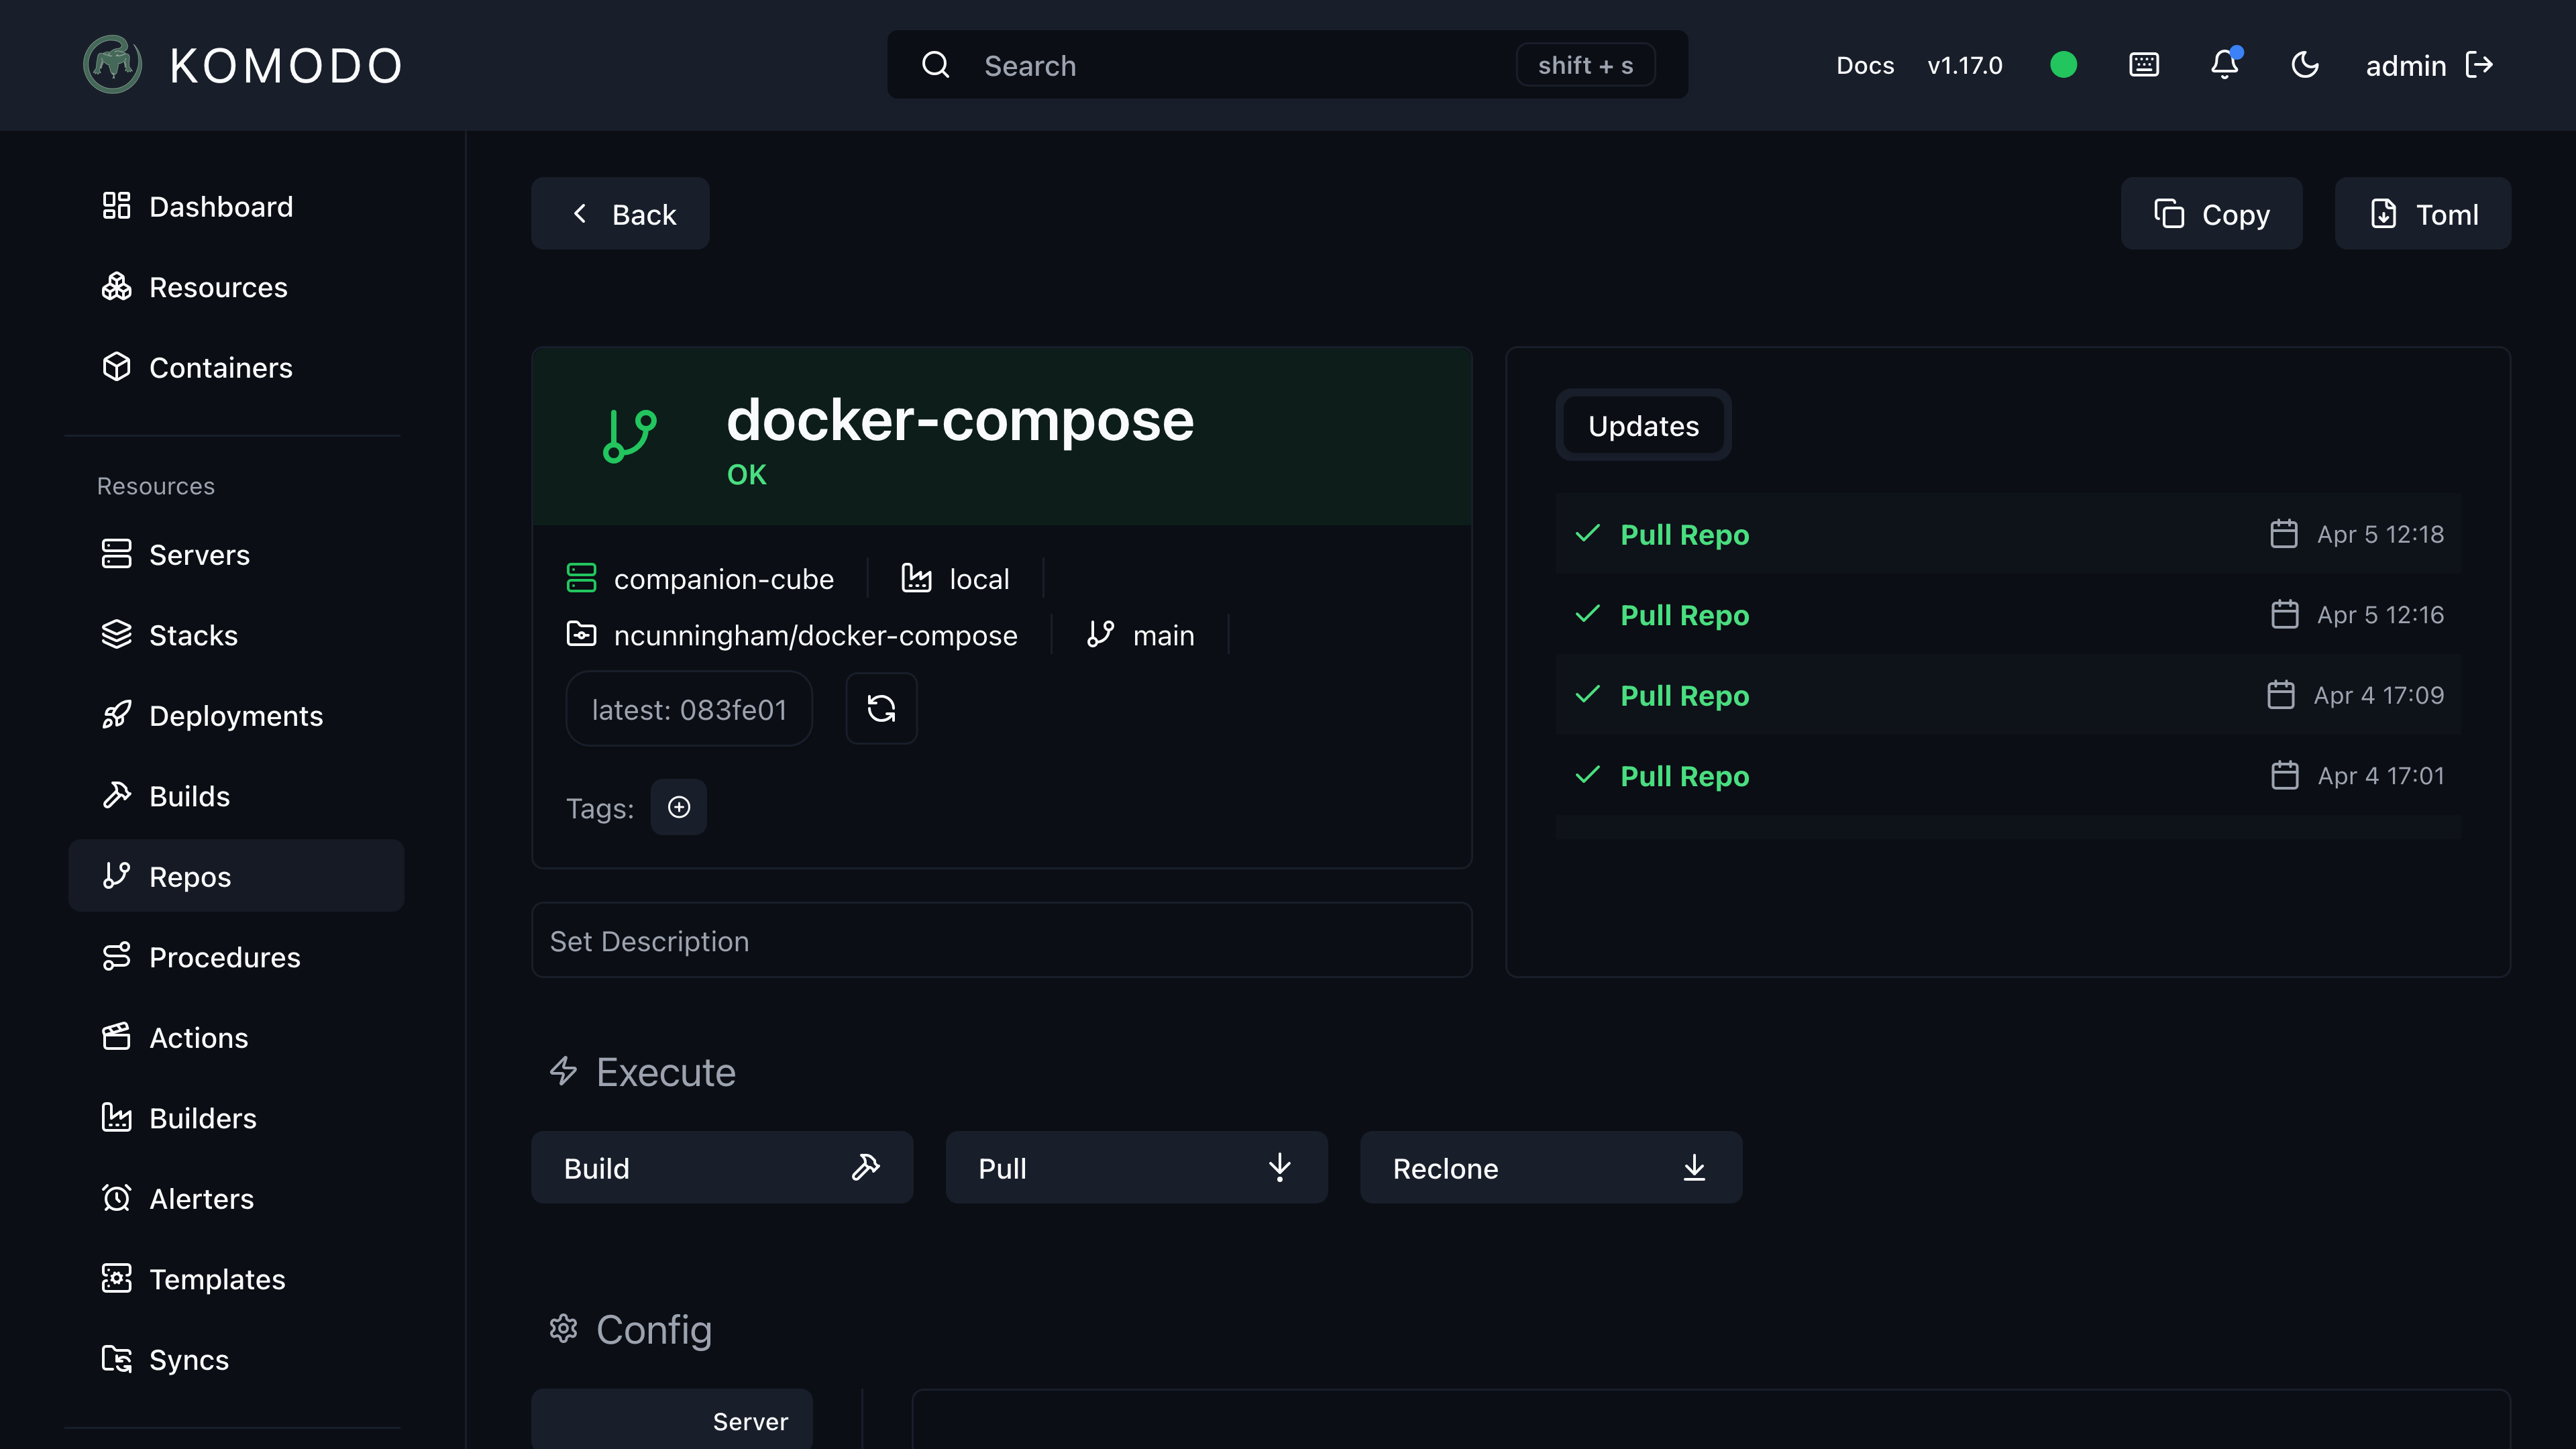This screenshot has height=1449, width=2576.
Task: Open the Server config tab
Action: point(672,1419)
